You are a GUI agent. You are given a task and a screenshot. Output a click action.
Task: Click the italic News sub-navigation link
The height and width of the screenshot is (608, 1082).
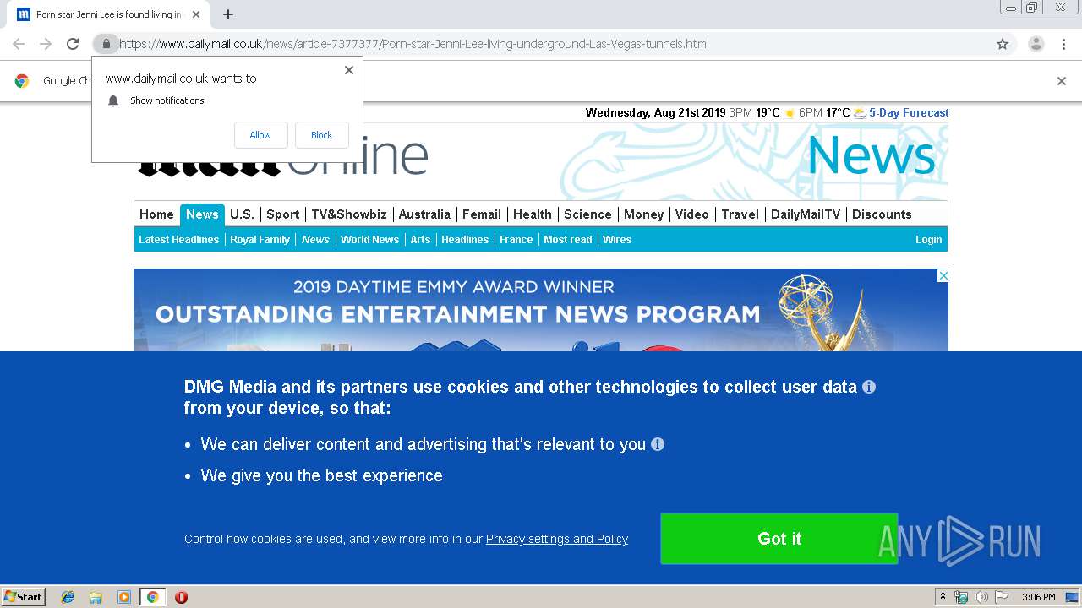coord(315,240)
